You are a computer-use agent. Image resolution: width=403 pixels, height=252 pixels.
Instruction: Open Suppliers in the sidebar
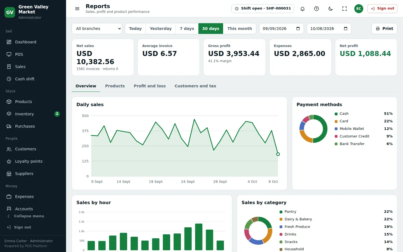pyautogui.click(x=33, y=174)
